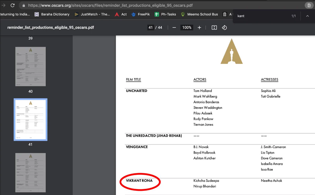Click the PDF file name in the toolbar

[51, 28]
